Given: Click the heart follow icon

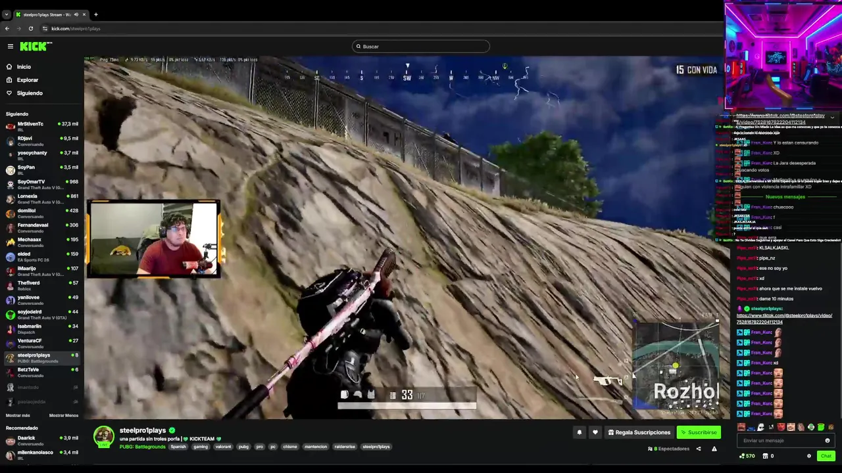Looking at the screenshot, I should point(595,432).
